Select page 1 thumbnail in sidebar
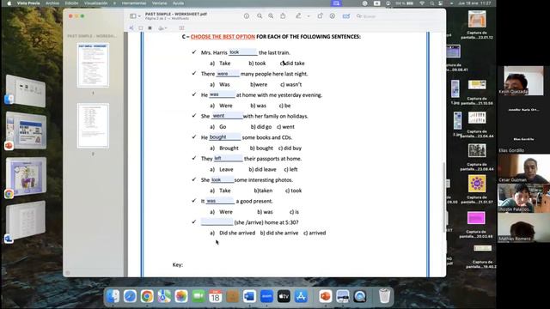This screenshot has width=550, height=309. click(93, 65)
